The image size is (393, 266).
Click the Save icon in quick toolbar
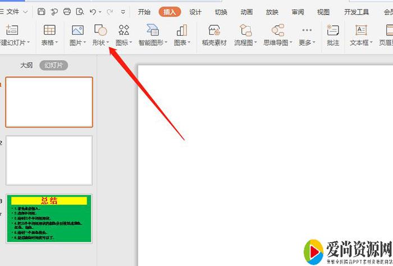pos(42,12)
